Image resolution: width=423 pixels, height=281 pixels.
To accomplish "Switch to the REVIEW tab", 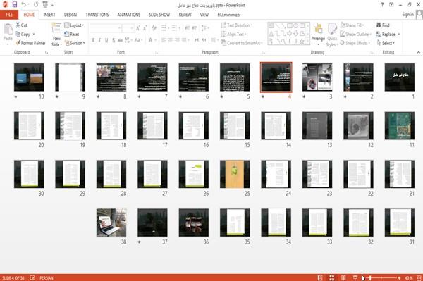I will coord(185,15).
